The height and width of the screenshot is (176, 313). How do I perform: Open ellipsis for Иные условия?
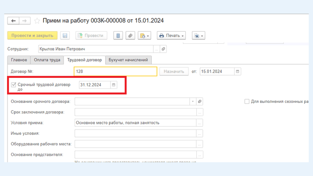(x=199, y=134)
